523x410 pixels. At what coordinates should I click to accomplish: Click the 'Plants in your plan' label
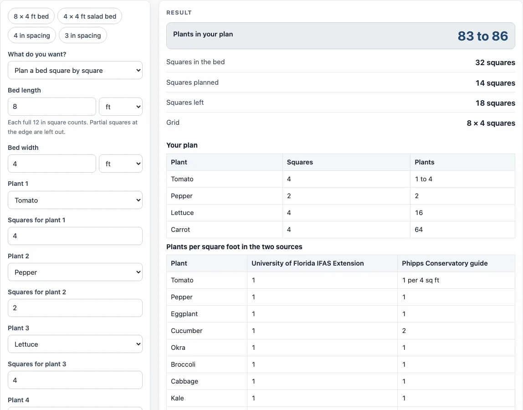(x=203, y=34)
